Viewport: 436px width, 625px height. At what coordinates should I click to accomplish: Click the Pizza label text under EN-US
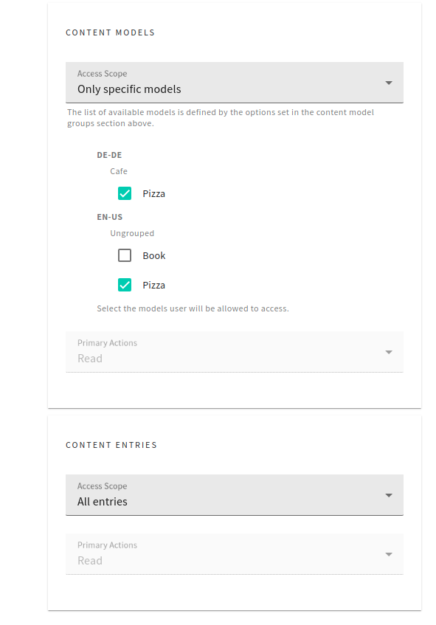pyautogui.click(x=153, y=285)
